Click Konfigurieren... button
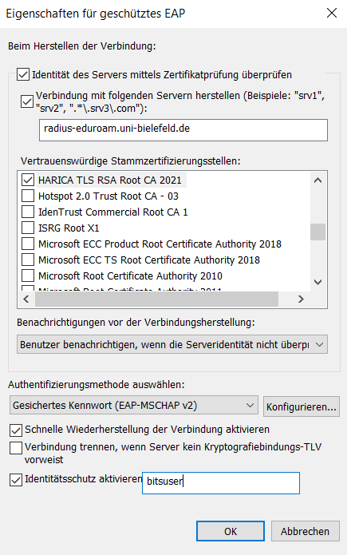This screenshot has height=555, width=347. click(302, 406)
